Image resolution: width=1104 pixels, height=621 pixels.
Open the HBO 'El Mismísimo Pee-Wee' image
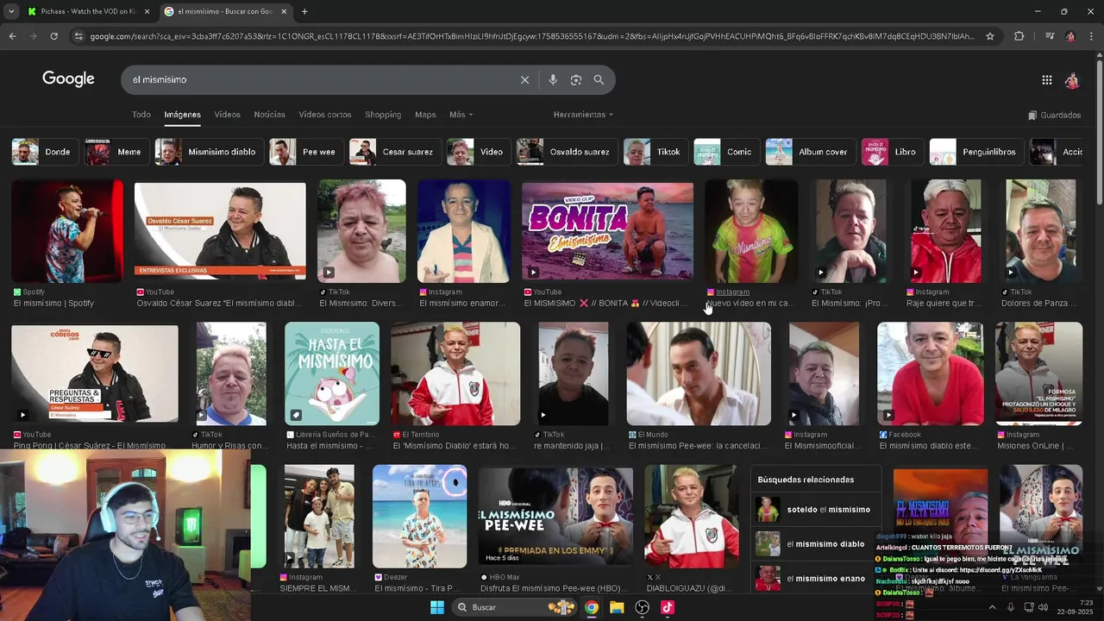555,516
